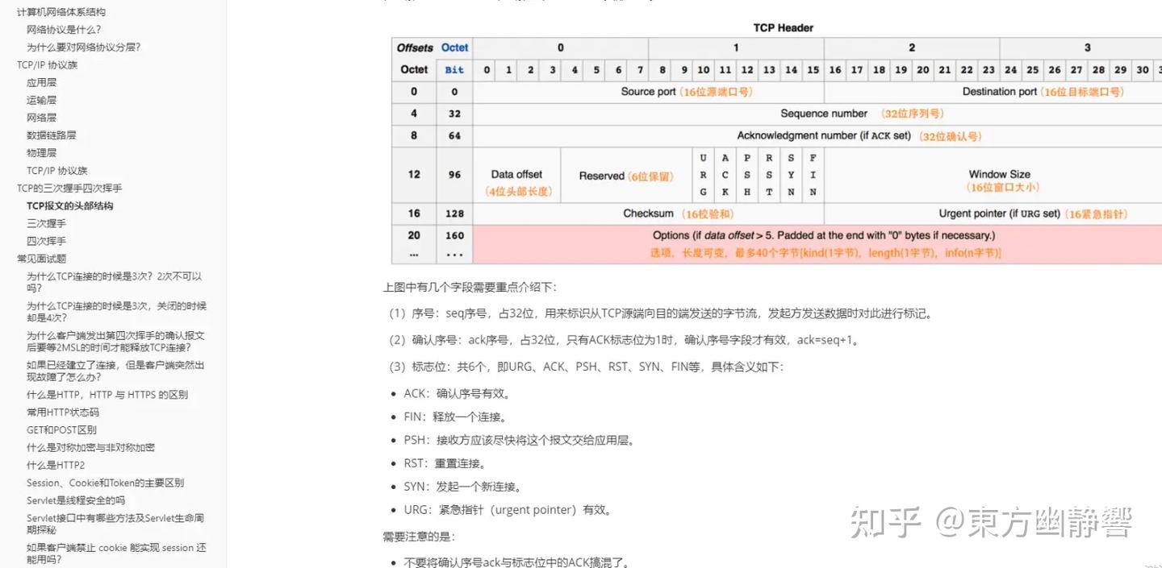Click bullet SYN:发起一个新连接
Image resolution: width=1162 pixels, height=568 pixels.
point(463,487)
